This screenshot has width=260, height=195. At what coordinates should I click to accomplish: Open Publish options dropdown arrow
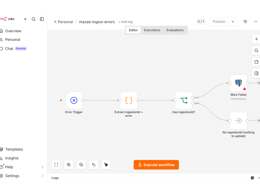(233, 22)
